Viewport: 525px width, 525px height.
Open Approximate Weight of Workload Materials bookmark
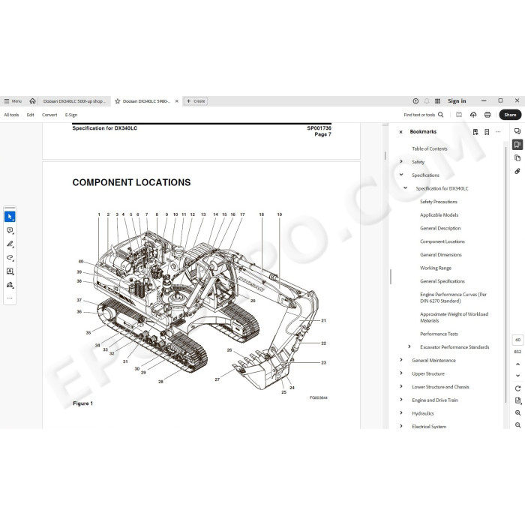click(x=454, y=317)
